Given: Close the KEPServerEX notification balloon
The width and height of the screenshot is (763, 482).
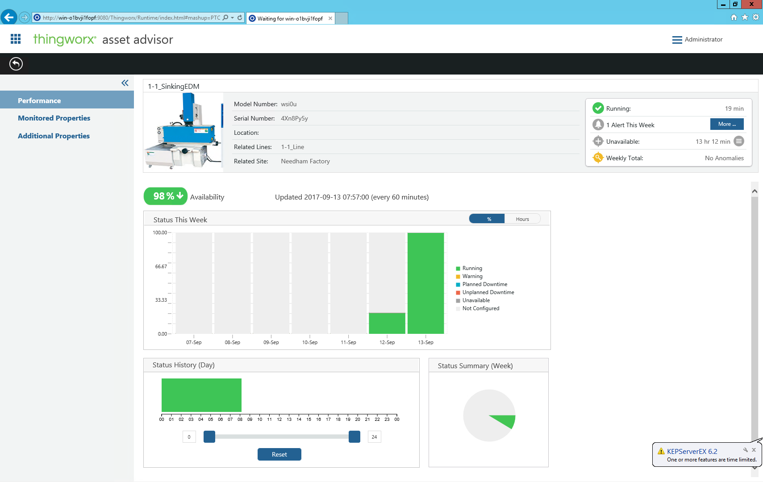Looking at the screenshot, I should pos(754,450).
